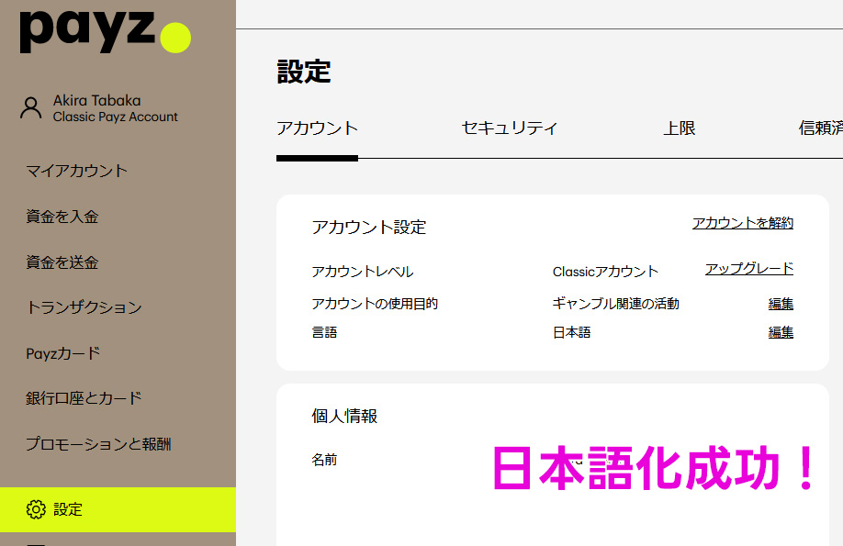Click the 設定 page title
843x546 pixels.
pos(304,72)
